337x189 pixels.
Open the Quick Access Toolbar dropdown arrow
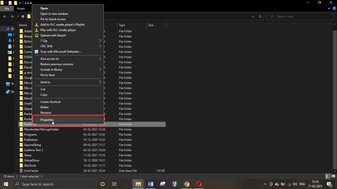pos(20,3)
